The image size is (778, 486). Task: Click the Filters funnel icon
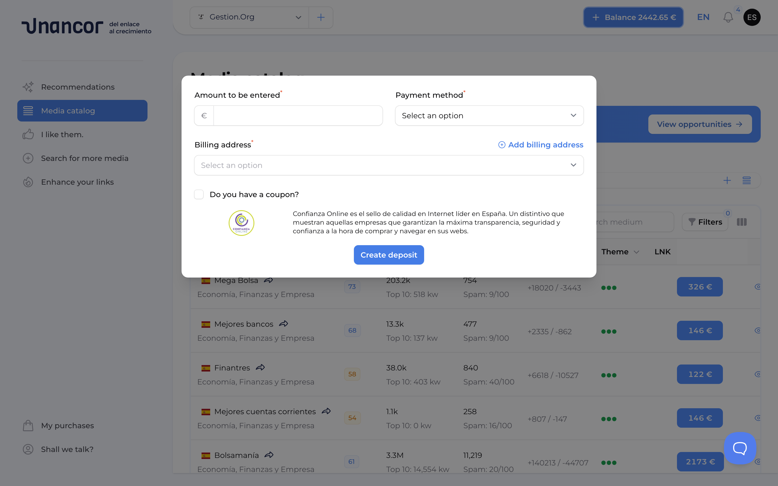click(x=692, y=222)
